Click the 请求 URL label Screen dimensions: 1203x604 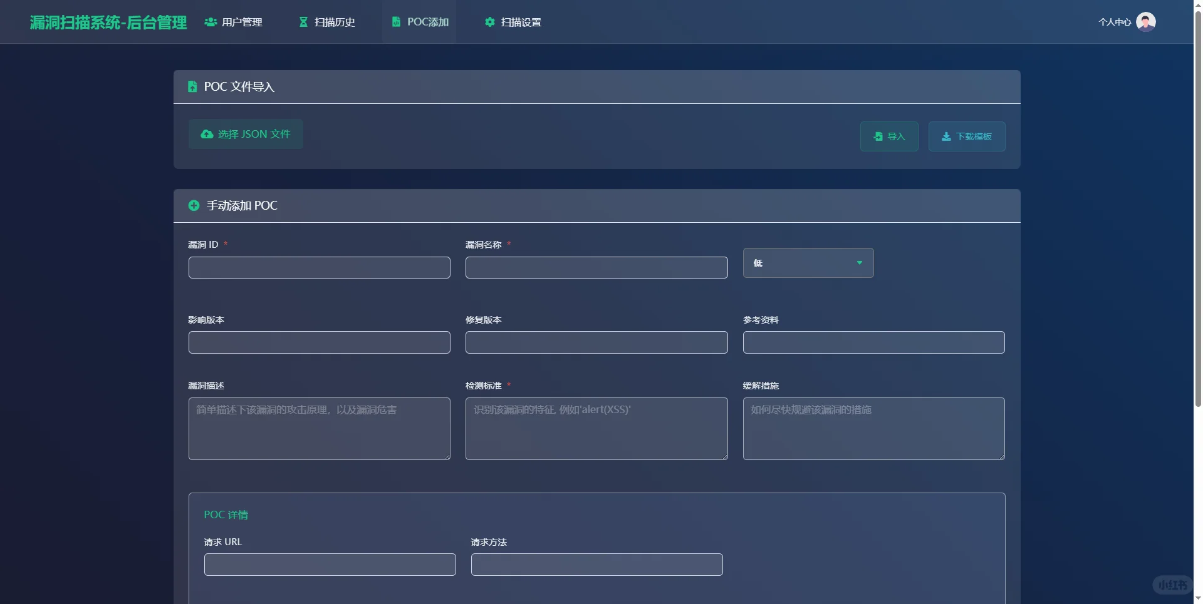[x=222, y=542]
